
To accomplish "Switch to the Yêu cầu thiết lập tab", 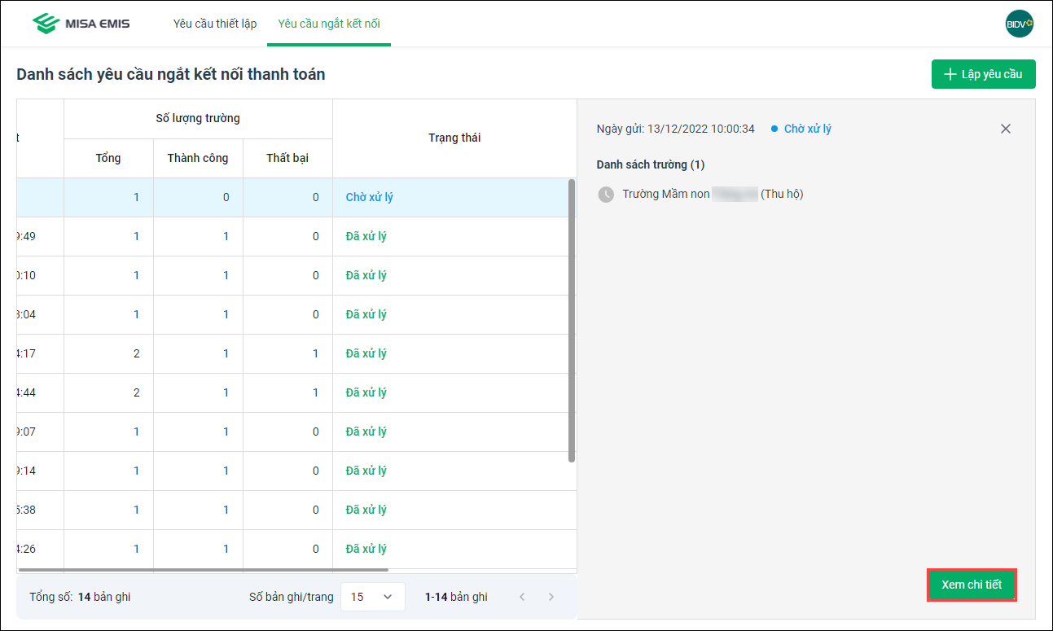I will (x=215, y=24).
